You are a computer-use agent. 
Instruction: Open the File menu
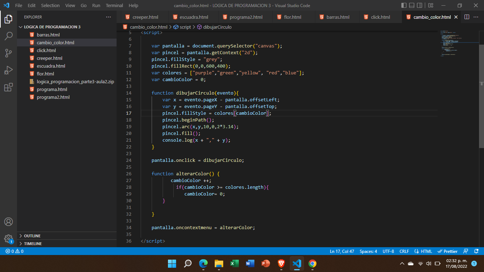(x=19, y=5)
